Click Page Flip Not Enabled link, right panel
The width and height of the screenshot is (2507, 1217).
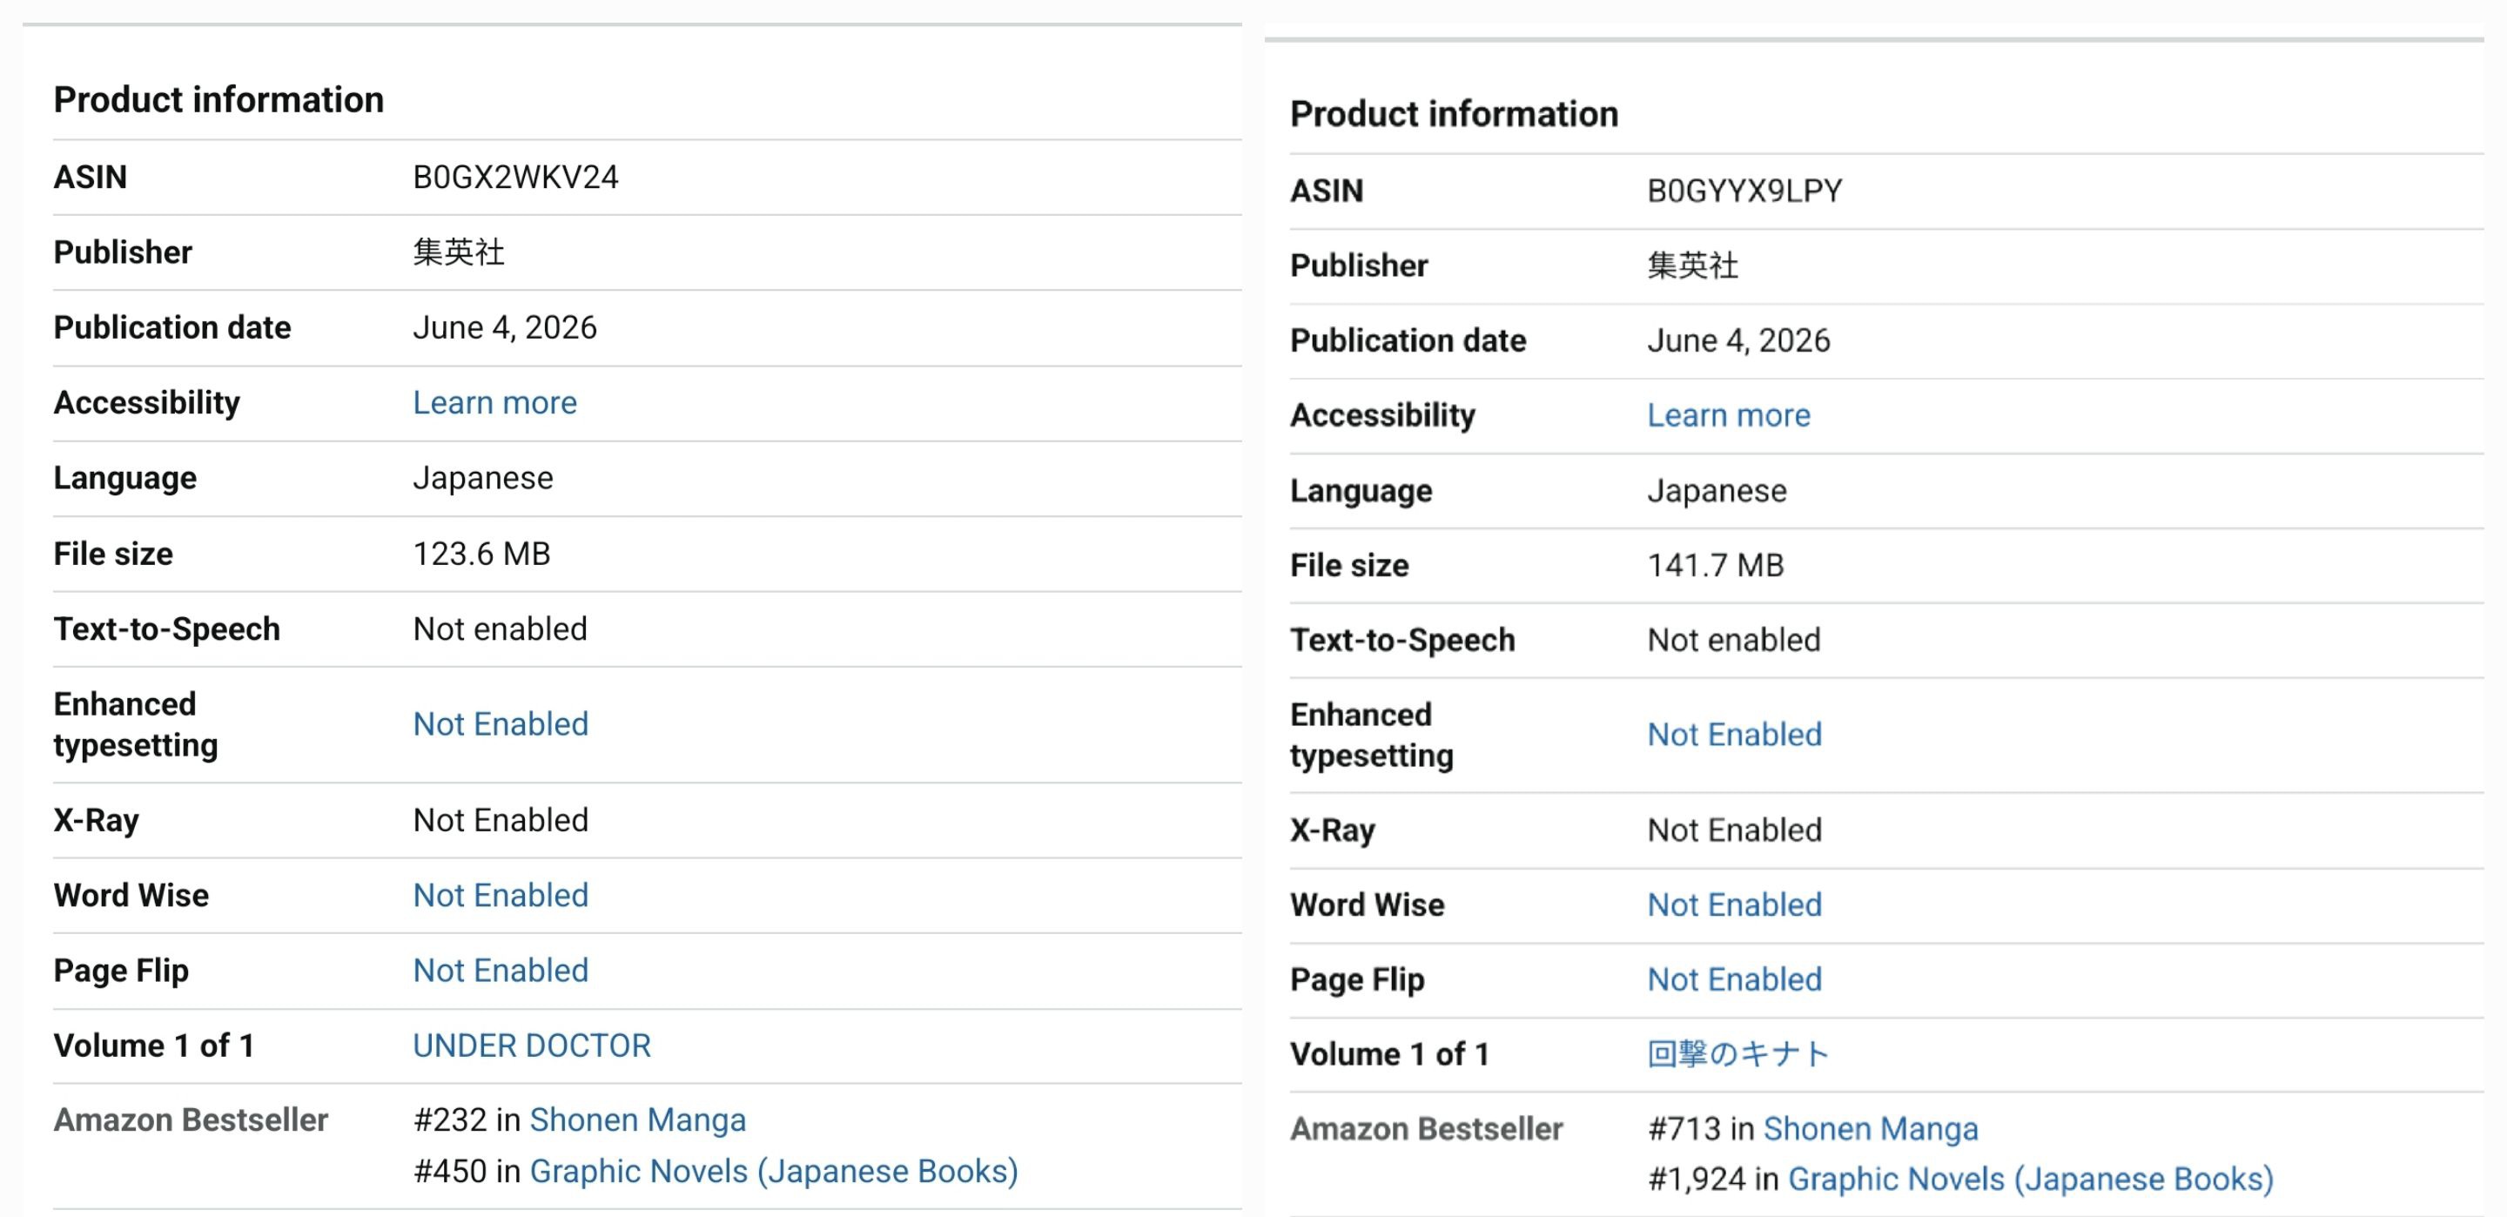1734,978
